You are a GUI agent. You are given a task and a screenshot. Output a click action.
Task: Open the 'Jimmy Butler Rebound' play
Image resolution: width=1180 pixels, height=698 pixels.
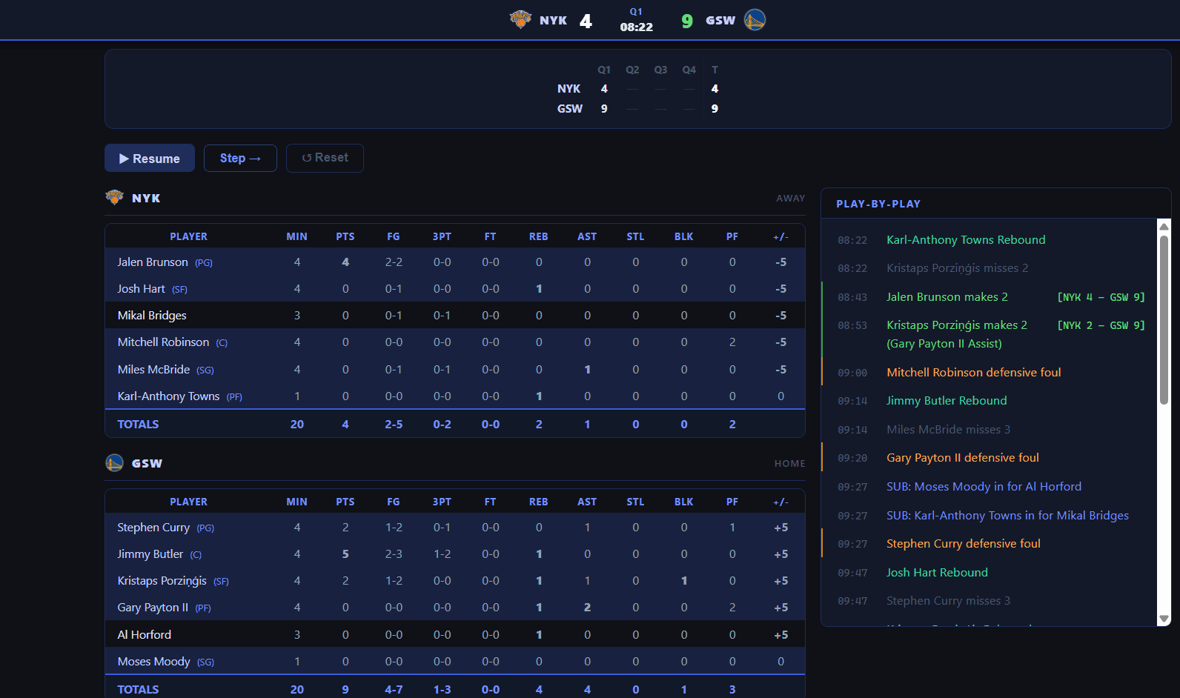[990, 400]
